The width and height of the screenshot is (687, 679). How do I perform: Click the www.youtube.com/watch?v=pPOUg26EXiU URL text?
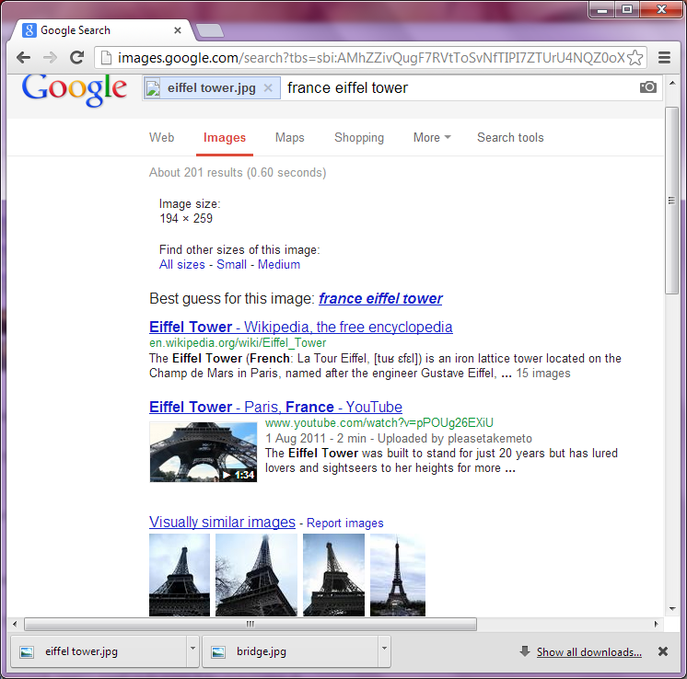379,423
